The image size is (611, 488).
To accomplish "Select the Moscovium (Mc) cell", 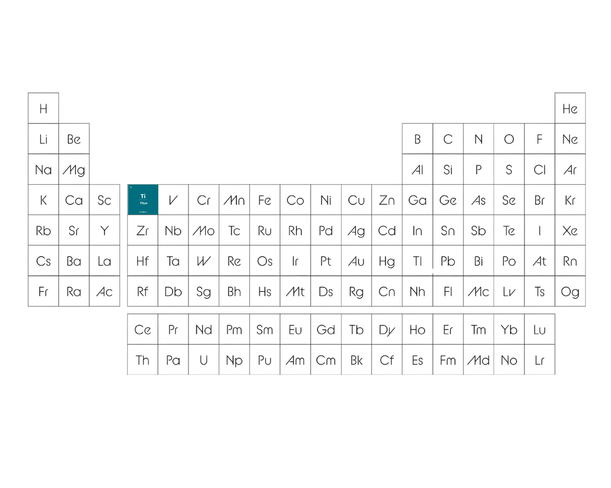I will click(x=478, y=291).
